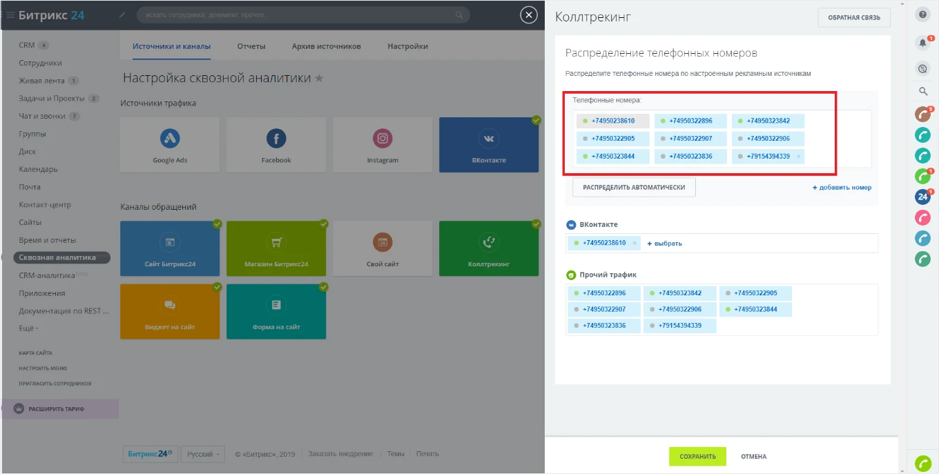Click ПРИГЛАСИТЬ СОТРУДНИКОВ link
The image size is (939, 474).
click(55, 384)
